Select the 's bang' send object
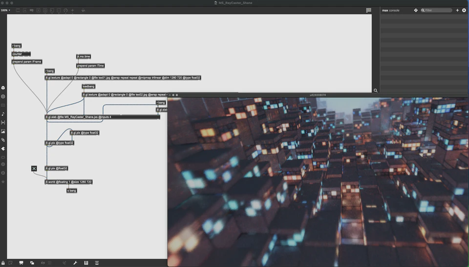Viewport: 469px width, 267px height. [72, 191]
